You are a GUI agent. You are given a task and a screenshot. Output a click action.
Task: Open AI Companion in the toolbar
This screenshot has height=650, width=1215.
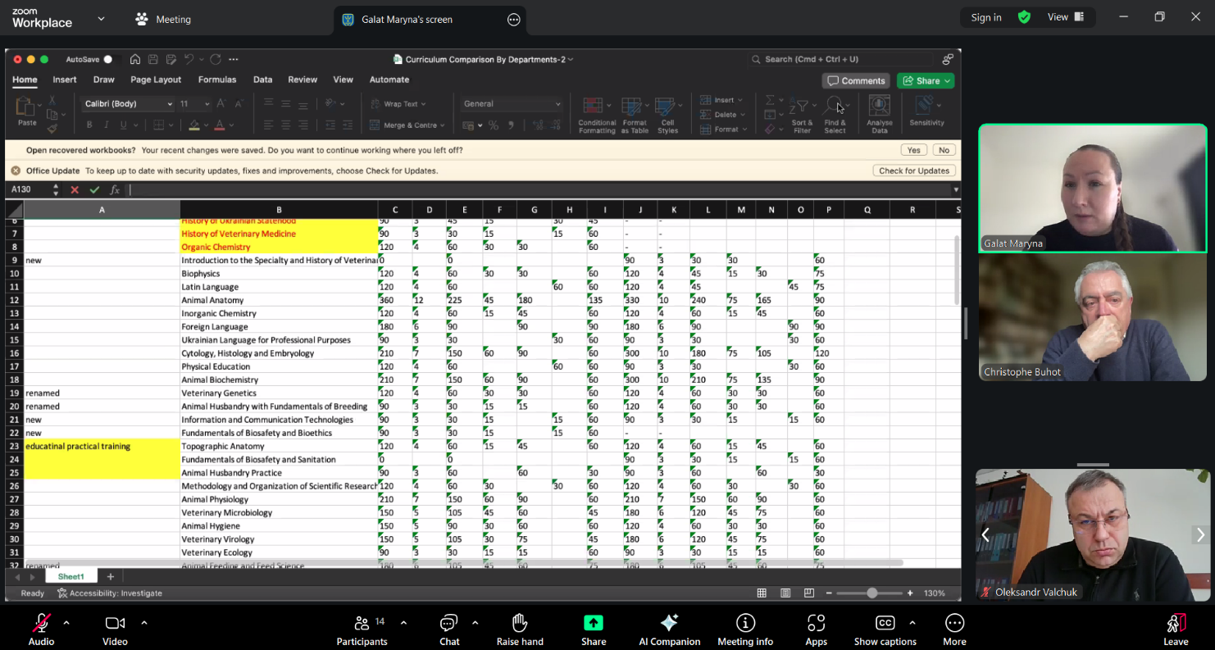pos(669,624)
